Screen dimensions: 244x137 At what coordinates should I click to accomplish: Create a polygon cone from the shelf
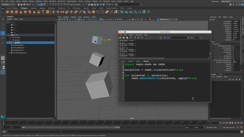point(21,12)
